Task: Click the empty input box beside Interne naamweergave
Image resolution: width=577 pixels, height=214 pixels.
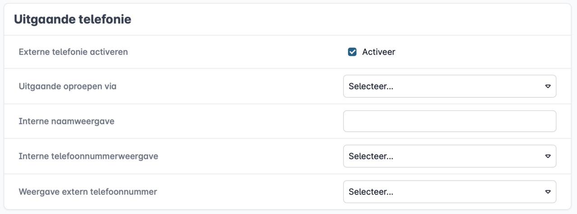Action: (449, 121)
